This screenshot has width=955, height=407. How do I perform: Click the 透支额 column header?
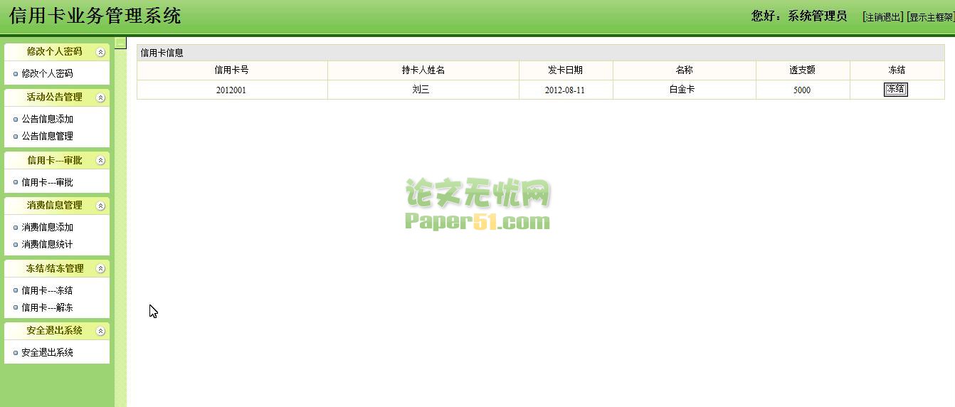(x=803, y=70)
